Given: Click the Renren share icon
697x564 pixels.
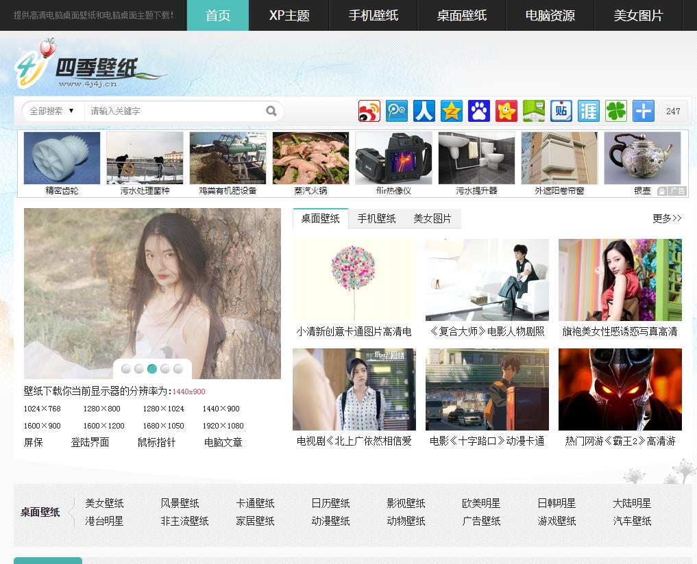Looking at the screenshot, I should (424, 111).
